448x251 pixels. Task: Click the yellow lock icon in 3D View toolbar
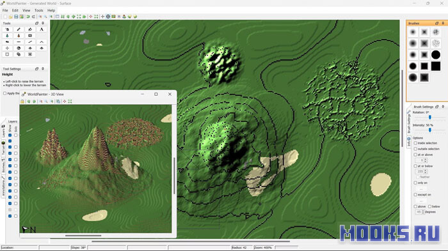pyautogui.click(x=22, y=102)
